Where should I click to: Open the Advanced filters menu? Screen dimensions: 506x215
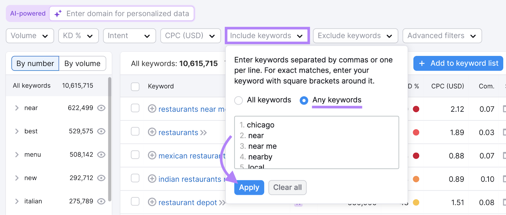(441, 35)
